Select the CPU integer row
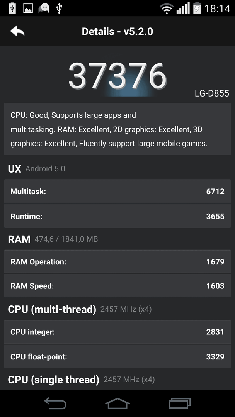The image size is (235, 417). (x=117, y=332)
